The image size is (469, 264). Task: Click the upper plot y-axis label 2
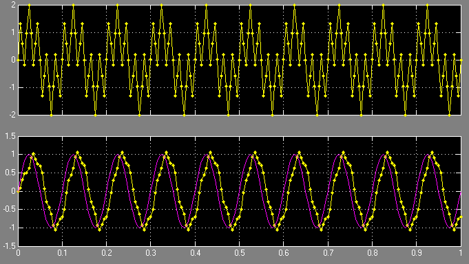click(13, 5)
